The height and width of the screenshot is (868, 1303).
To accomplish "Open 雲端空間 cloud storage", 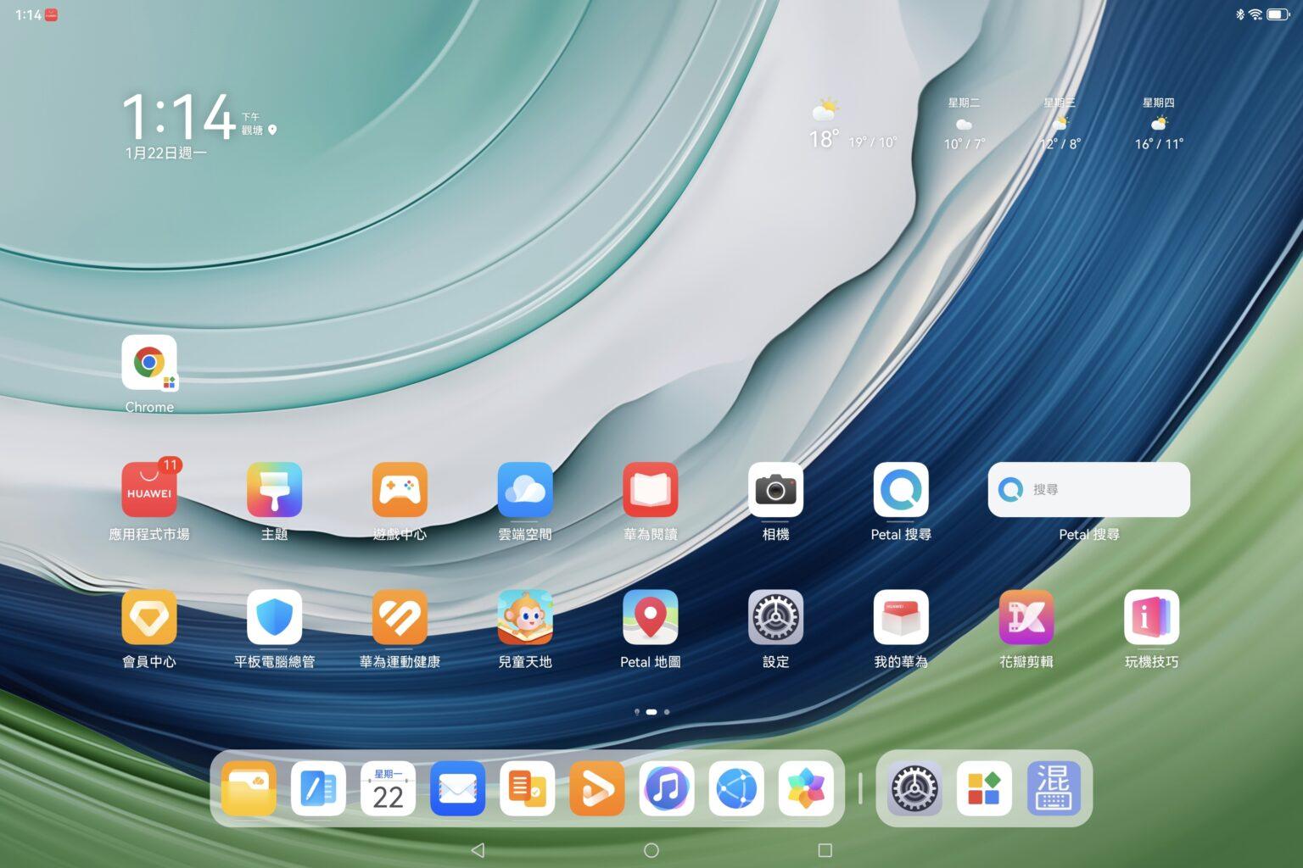I will pyautogui.click(x=525, y=490).
